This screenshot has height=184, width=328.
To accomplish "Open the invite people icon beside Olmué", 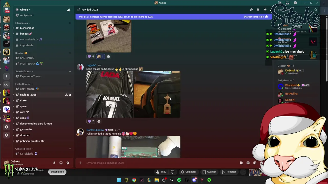I will (69, 10).
